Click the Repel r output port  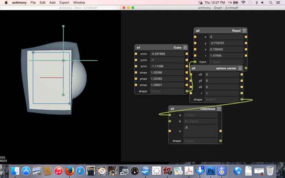click(x=246, y=55)
